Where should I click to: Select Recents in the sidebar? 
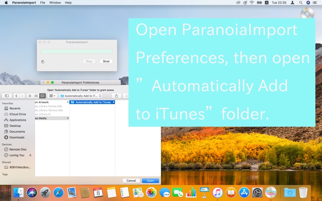[15, 108]
